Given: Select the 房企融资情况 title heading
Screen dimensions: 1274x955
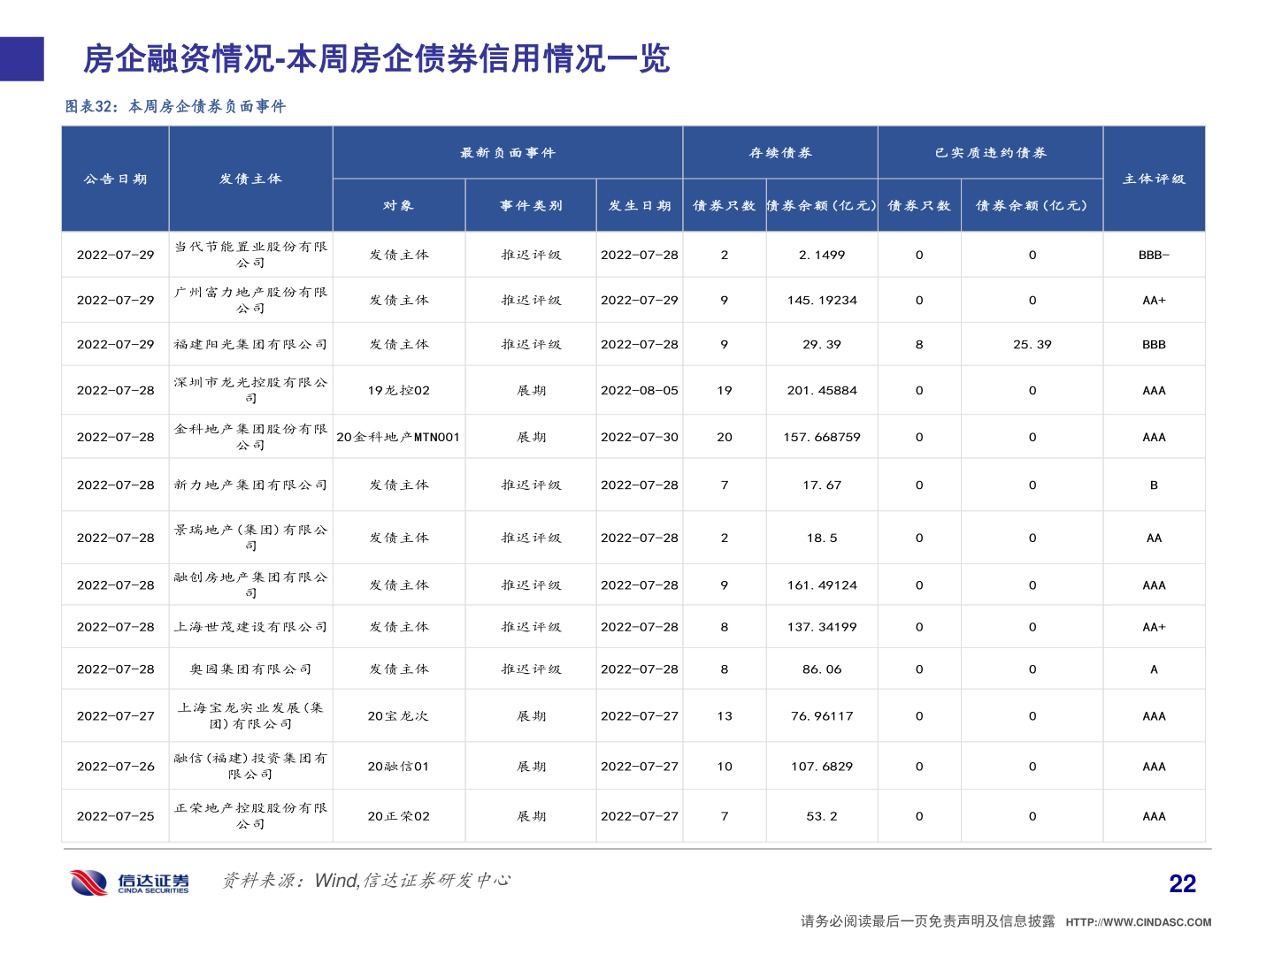Looking at the screenshot, I should (x=375, y=60).
